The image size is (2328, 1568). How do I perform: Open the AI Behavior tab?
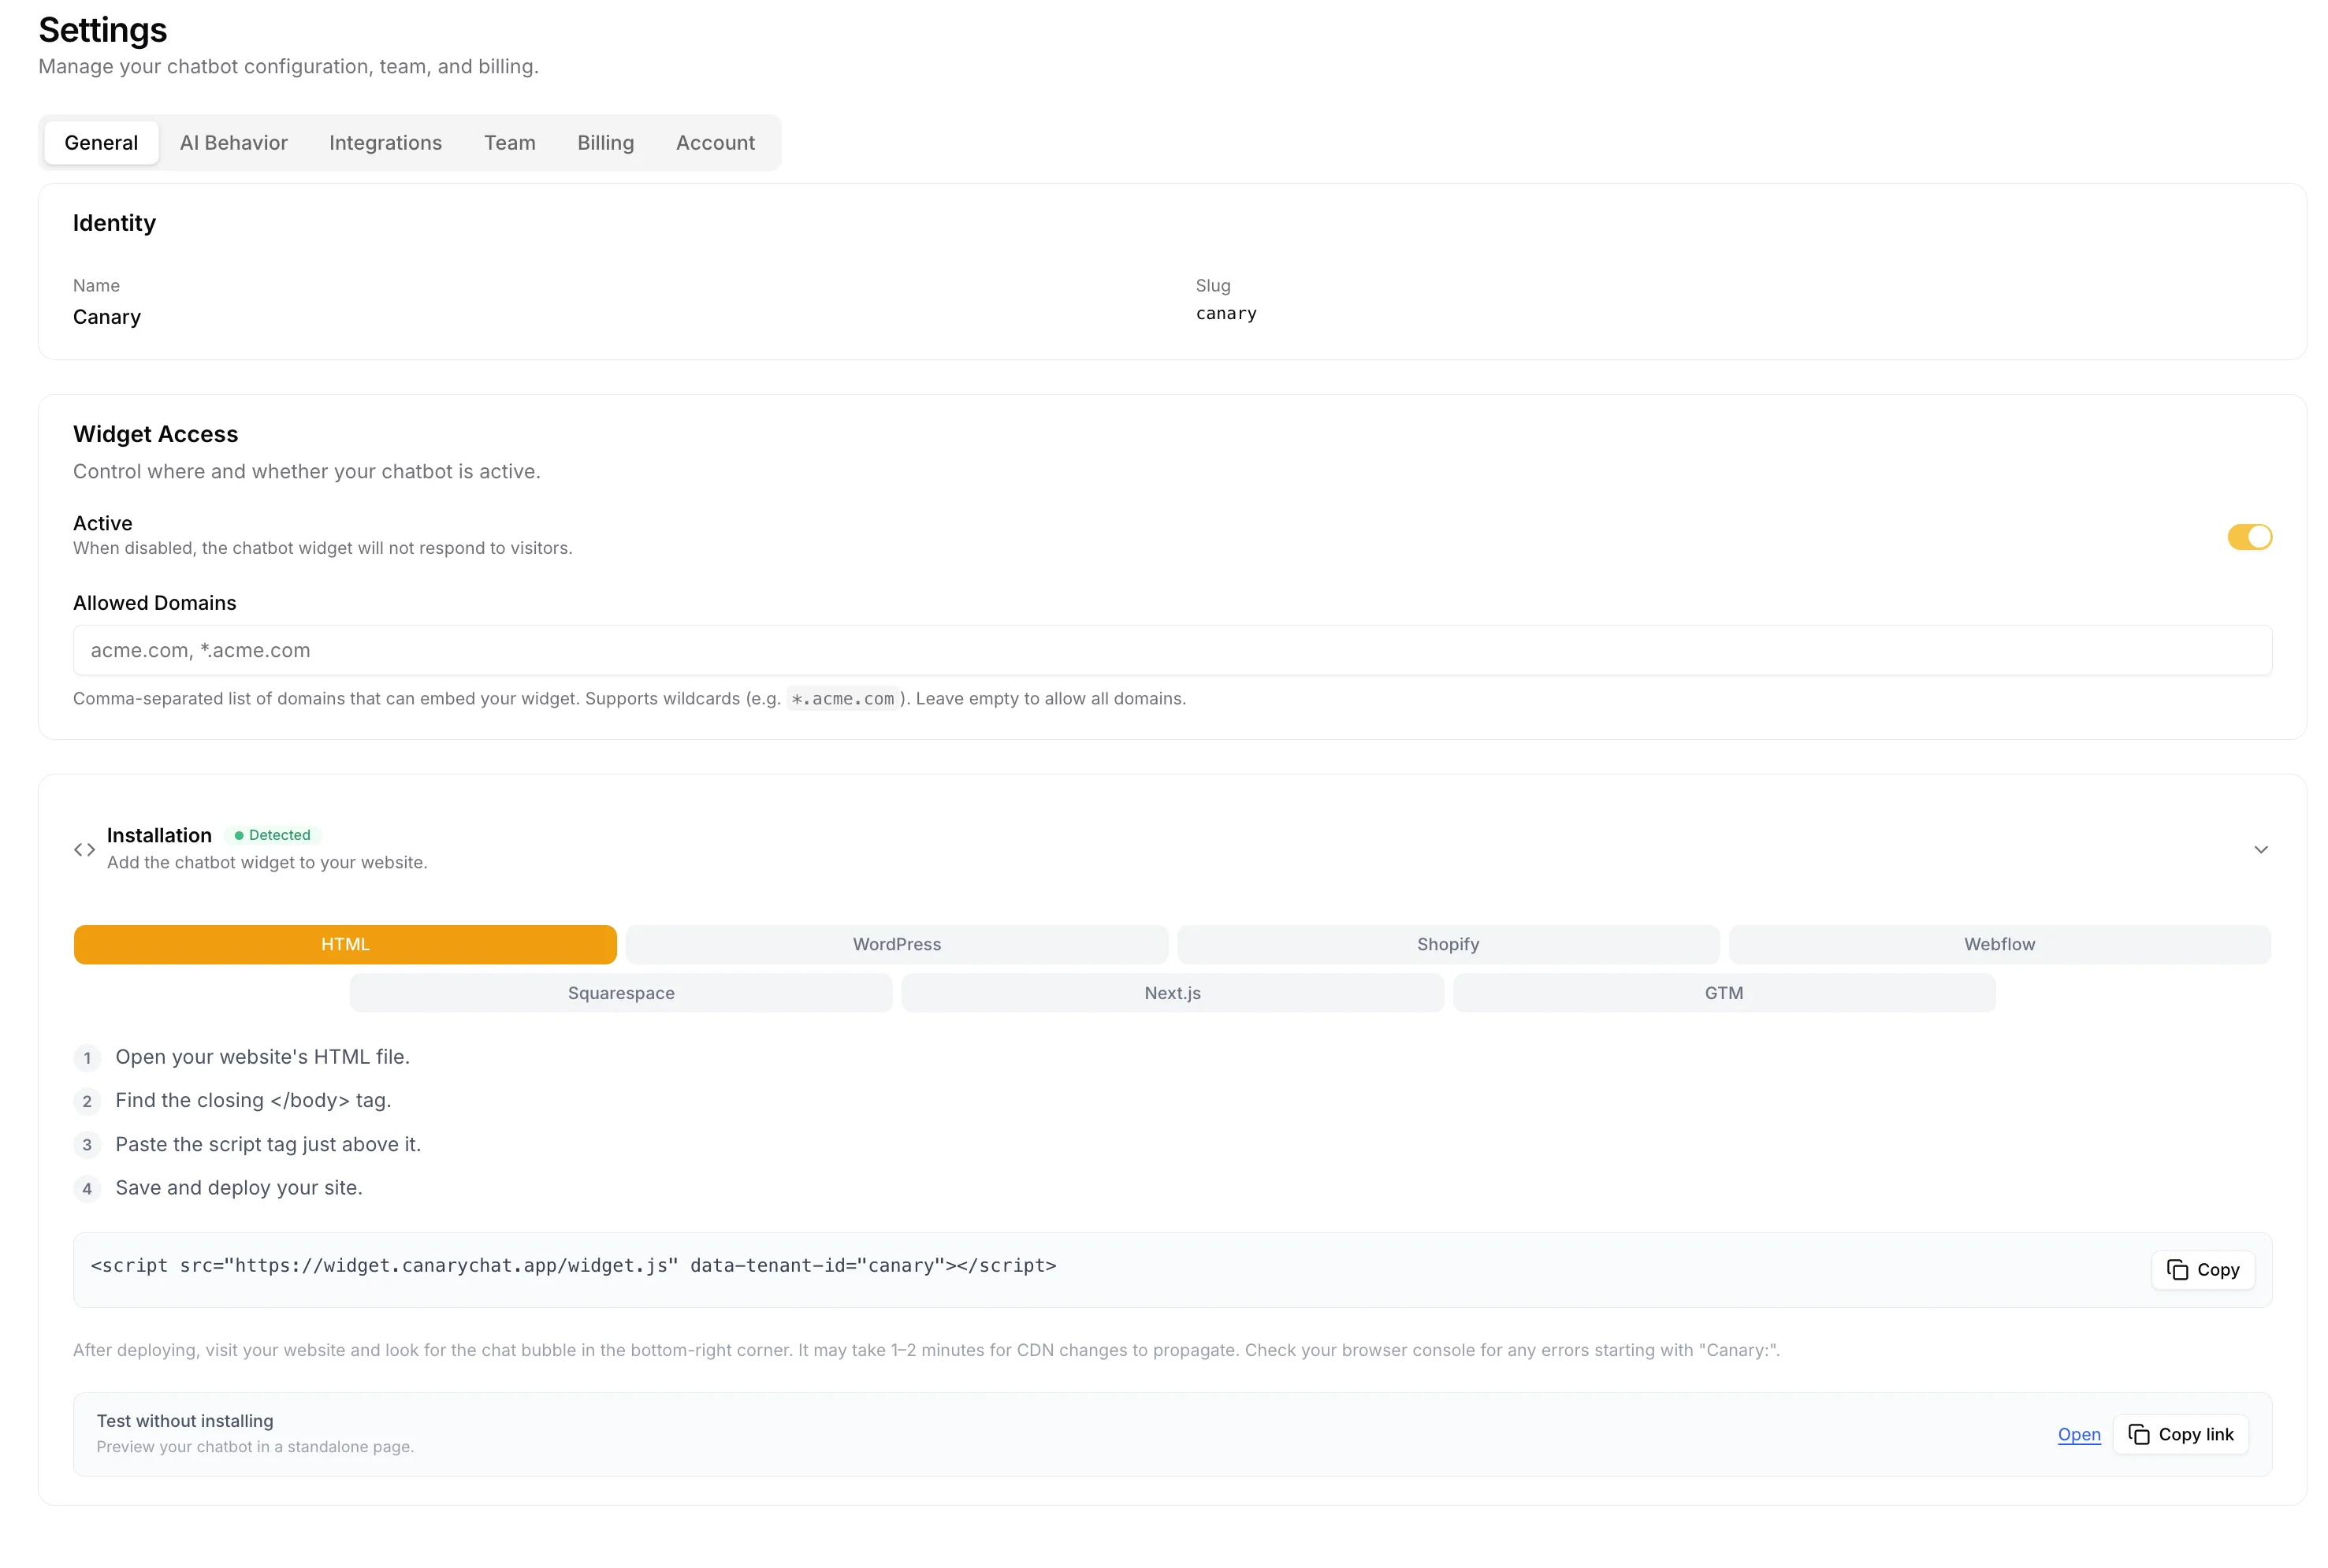(x=234, y=143)
